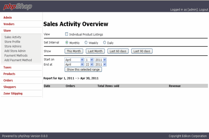Enable Individual Product Listings checkbox
The width and height of the screenshot is (209, 139).
(67, 34)
